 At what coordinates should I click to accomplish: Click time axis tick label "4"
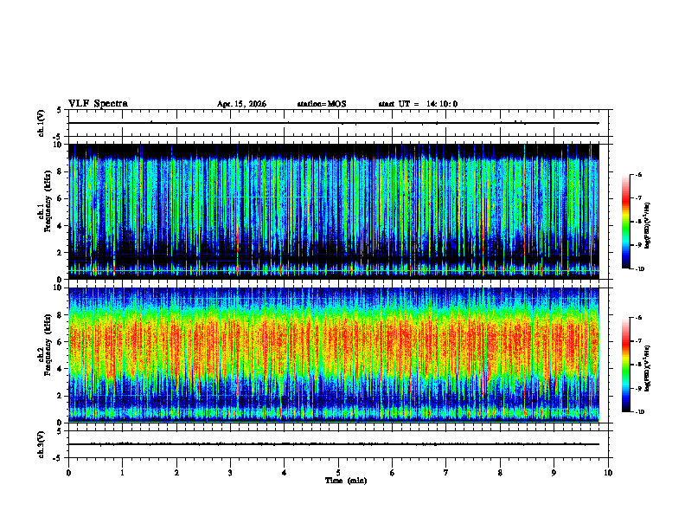point(285,473)
